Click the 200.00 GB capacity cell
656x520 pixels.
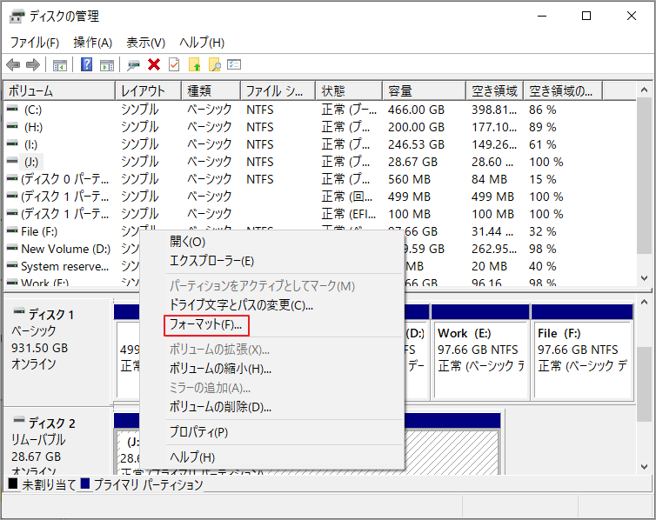point(416,127)
